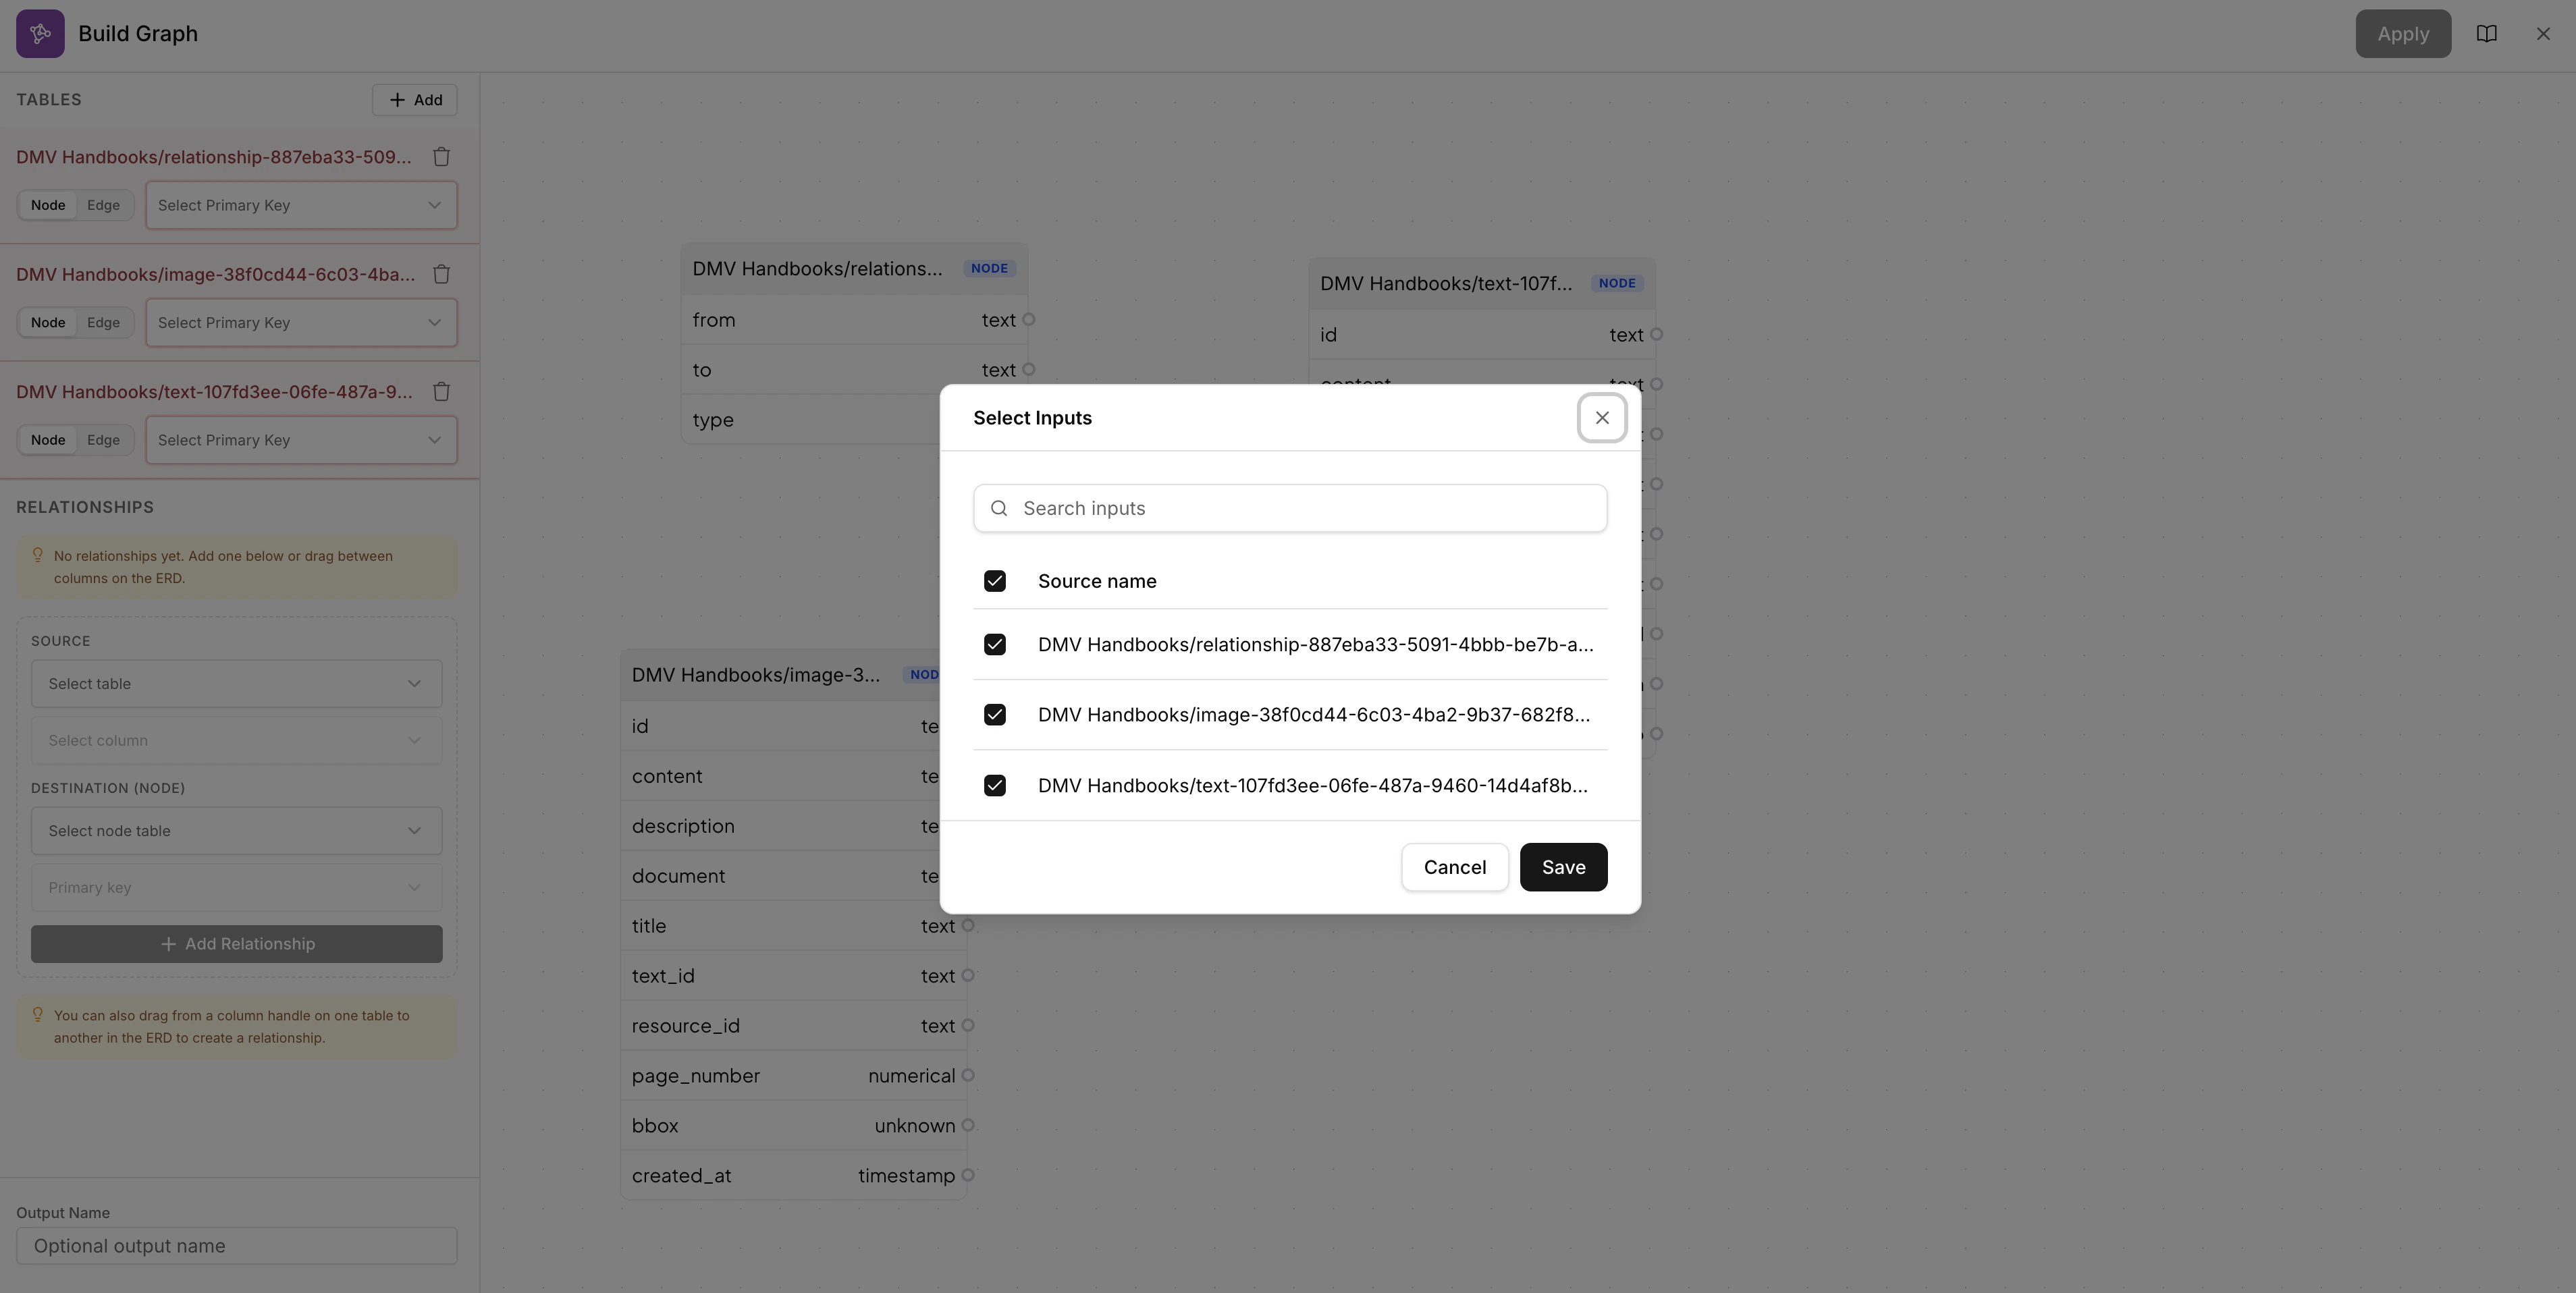Screen dimensions: 2576x1293
Task: Click the lightbulb icon in the relationships tip
Action: coord(38,555)
